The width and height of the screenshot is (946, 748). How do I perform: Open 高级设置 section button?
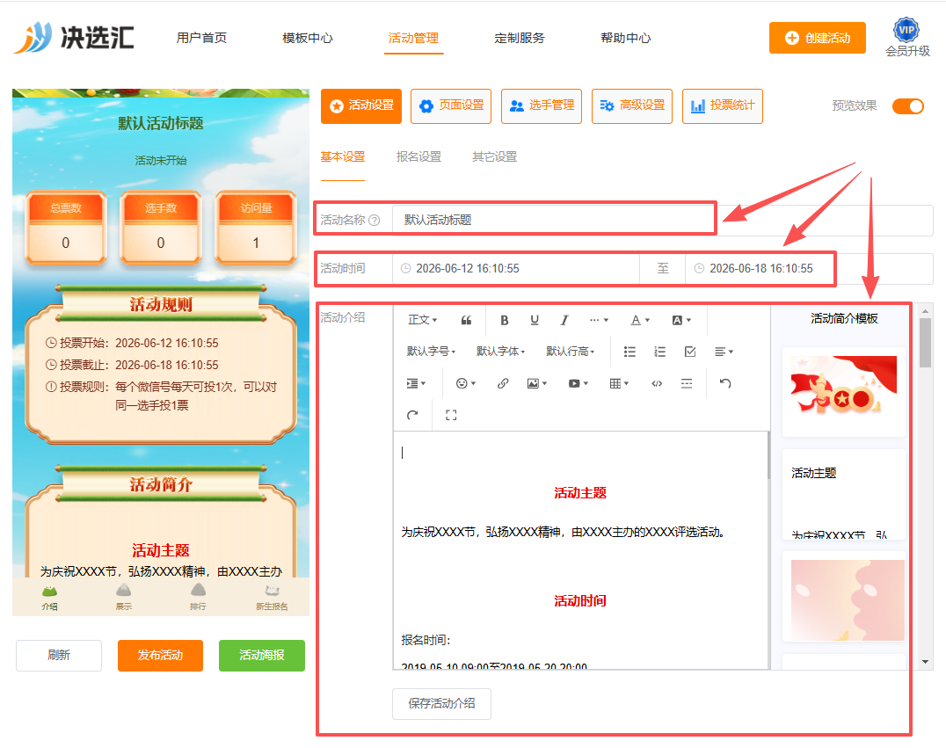click(x=632, y=106)
